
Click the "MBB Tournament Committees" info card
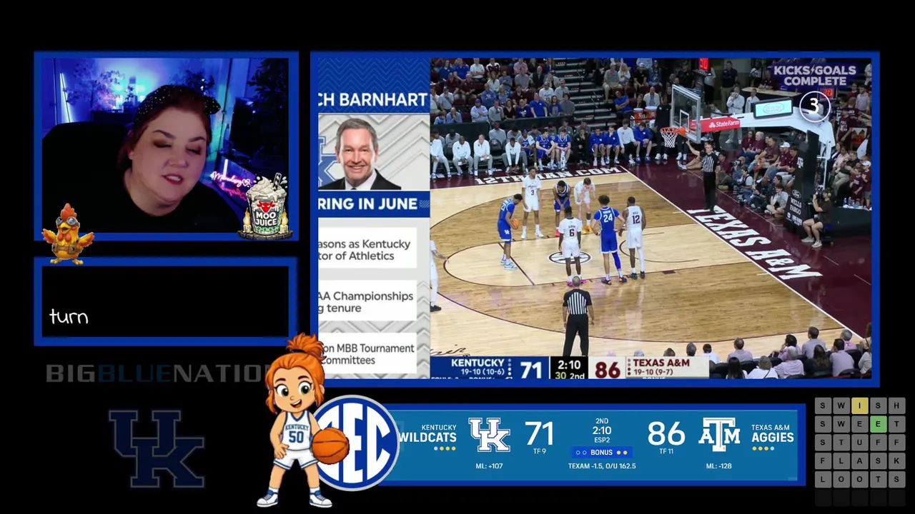coord(367,354)
